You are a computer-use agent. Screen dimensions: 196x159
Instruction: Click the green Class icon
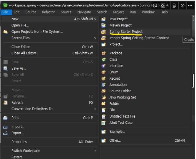pos(103,59)
